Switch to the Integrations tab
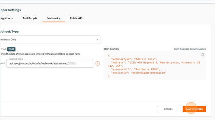The width and height of the screenshot is (215, 120). (6, 18)
